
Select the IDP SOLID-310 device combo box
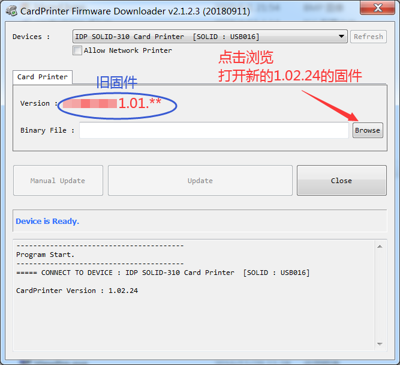pyautogui.click(x=204, y=37)
